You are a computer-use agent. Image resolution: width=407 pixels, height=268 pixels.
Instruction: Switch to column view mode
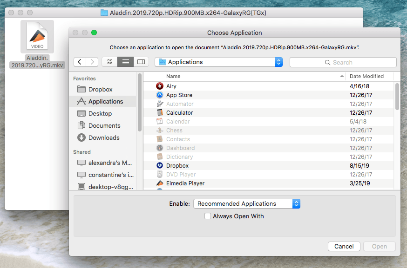pyautogui.click(x=141, y=62)
